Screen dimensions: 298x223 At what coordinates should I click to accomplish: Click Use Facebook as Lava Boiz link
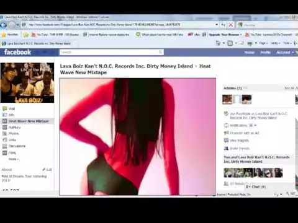tap(259, 116)
